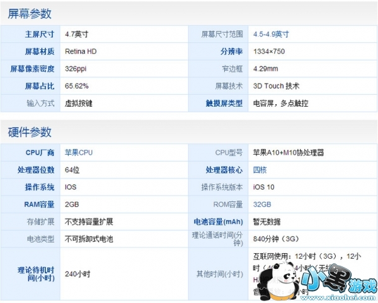378x303 pixels.
Task: Click the 屏幕参数 section heading
Action: 30,13
